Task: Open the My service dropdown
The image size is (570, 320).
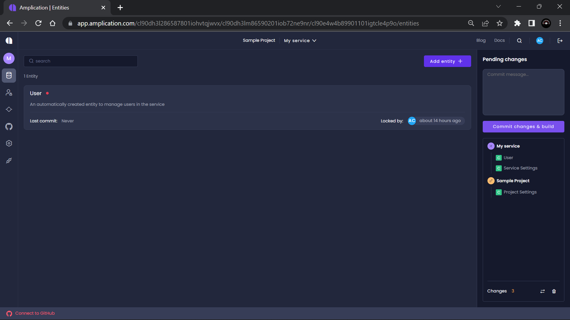Action: [x=300, y=41]
